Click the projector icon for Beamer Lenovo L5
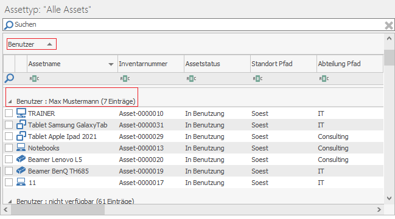The height and width of the screenshot is (219, 395). coord(21,159)
